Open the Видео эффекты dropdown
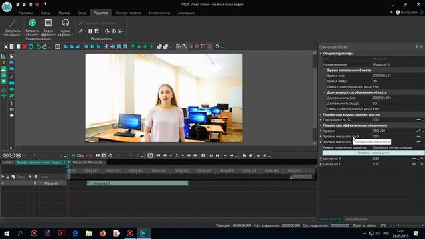 [48, 27]
